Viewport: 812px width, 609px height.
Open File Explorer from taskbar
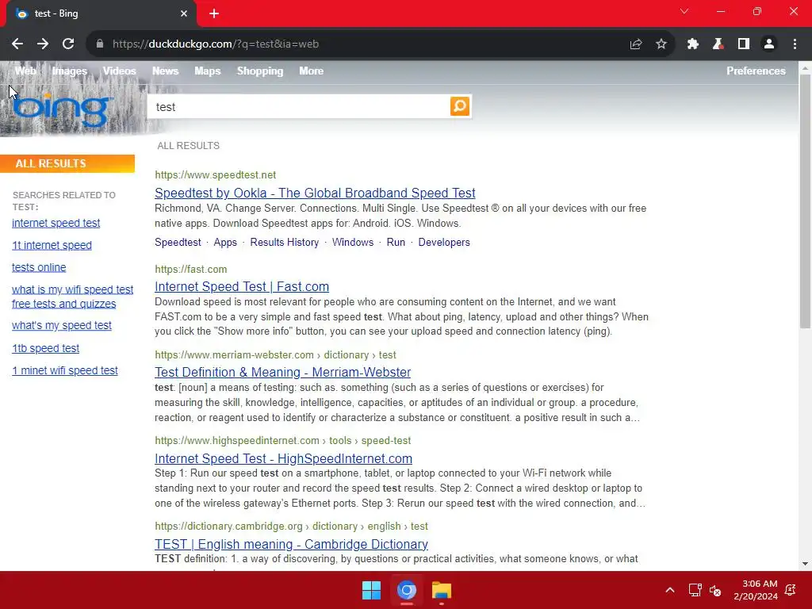coord(442,590)
